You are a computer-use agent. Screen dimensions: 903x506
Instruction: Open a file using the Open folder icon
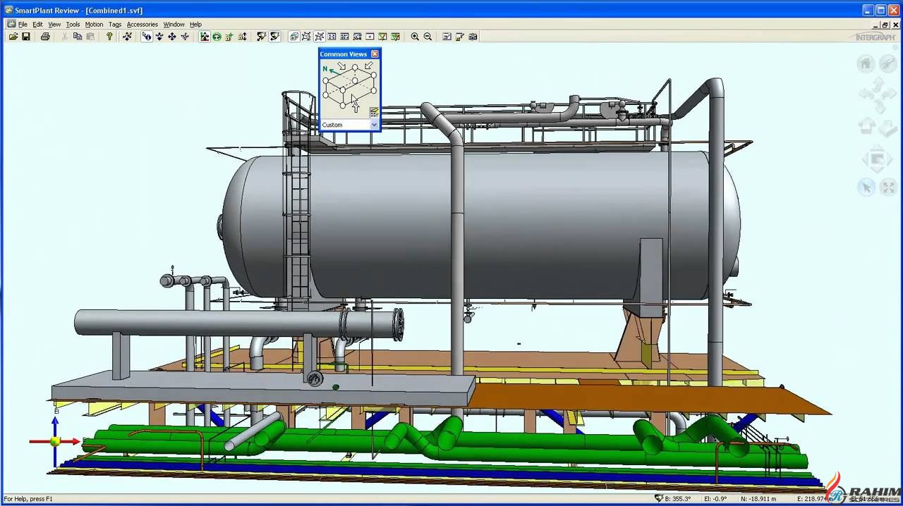pos(14,37)
